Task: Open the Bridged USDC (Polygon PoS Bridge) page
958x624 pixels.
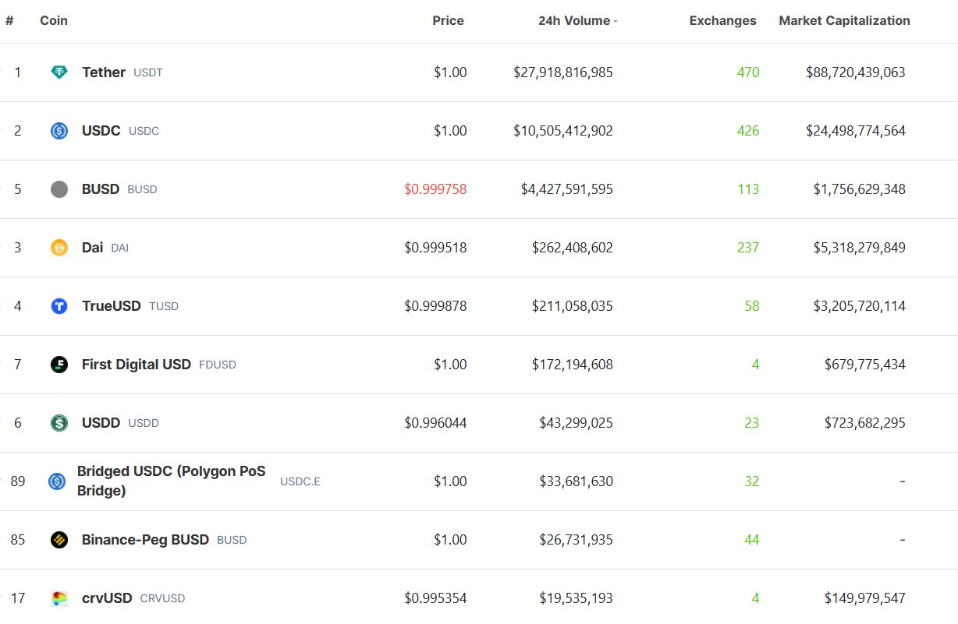Action: pyautogui.click(x=172, y=481)
